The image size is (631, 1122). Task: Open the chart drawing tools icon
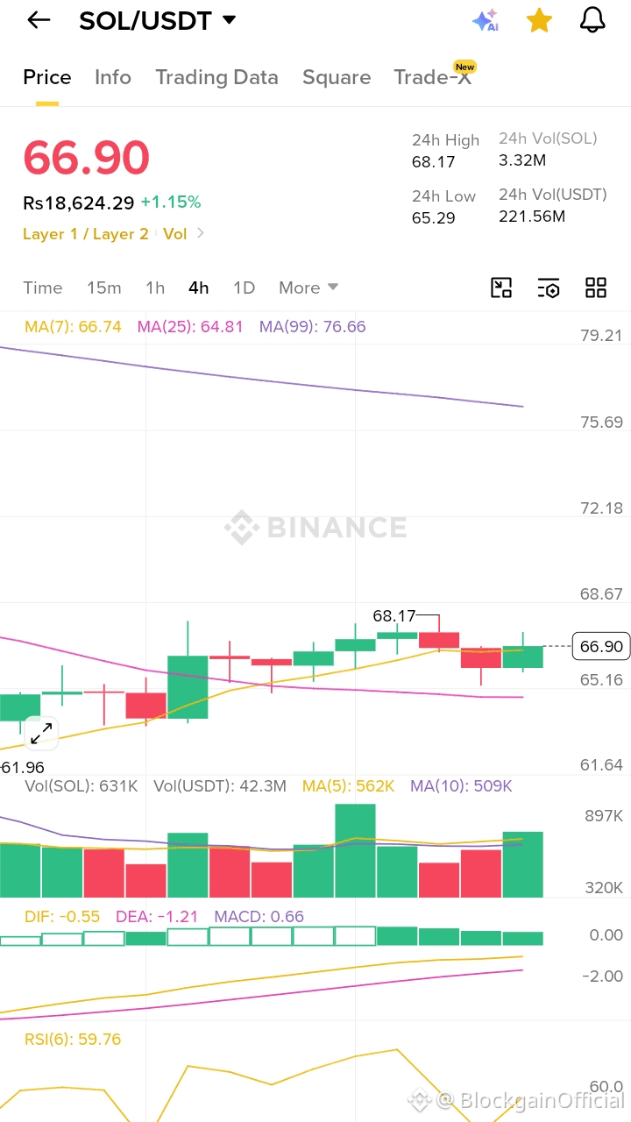(x=501, y=288)
